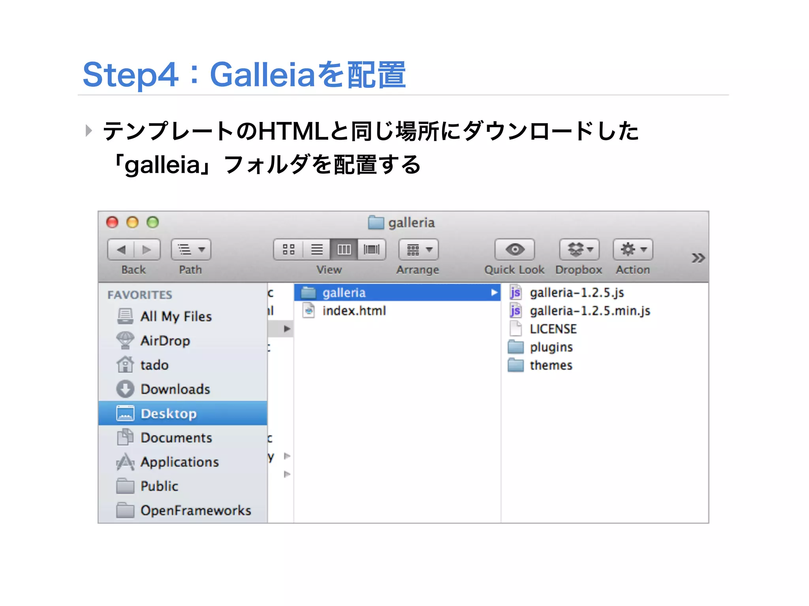
Task: Select the index.html file
Action: point(354,311)
